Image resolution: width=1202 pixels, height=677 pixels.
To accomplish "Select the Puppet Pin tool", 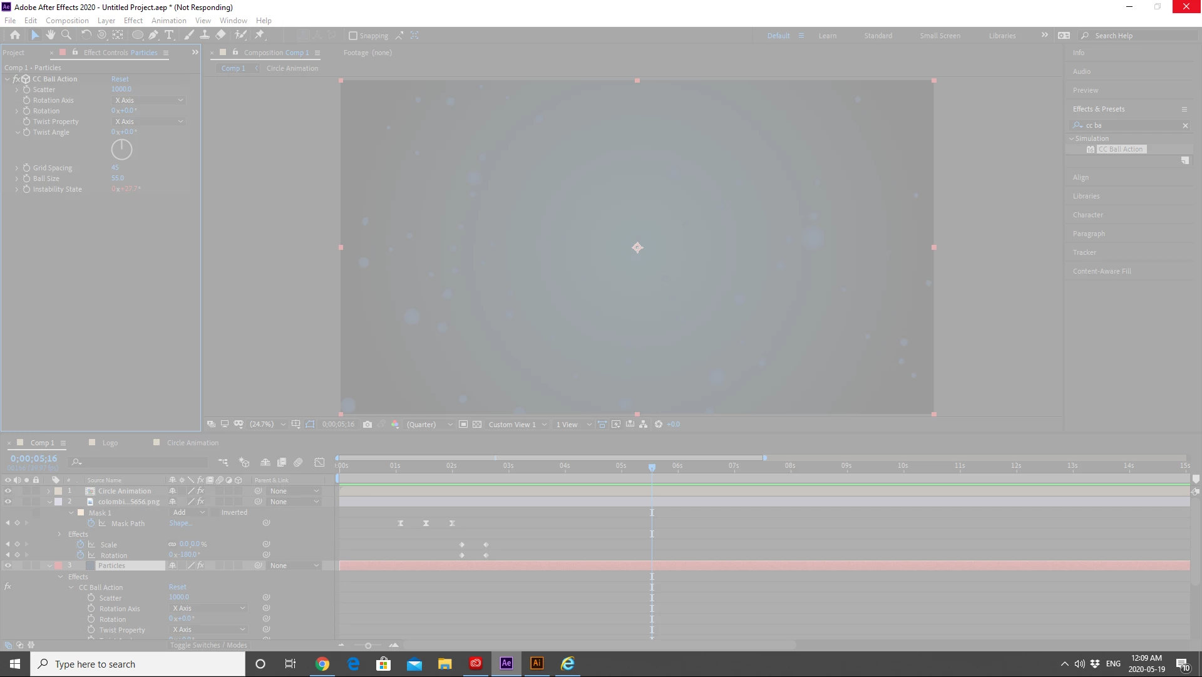I will click(x=260, y=35).
